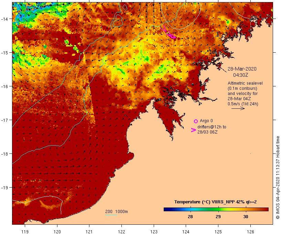Click the magenta drifter track on the map
The image size is (282, 234).
pyautogui.click(x=168, y=32)
